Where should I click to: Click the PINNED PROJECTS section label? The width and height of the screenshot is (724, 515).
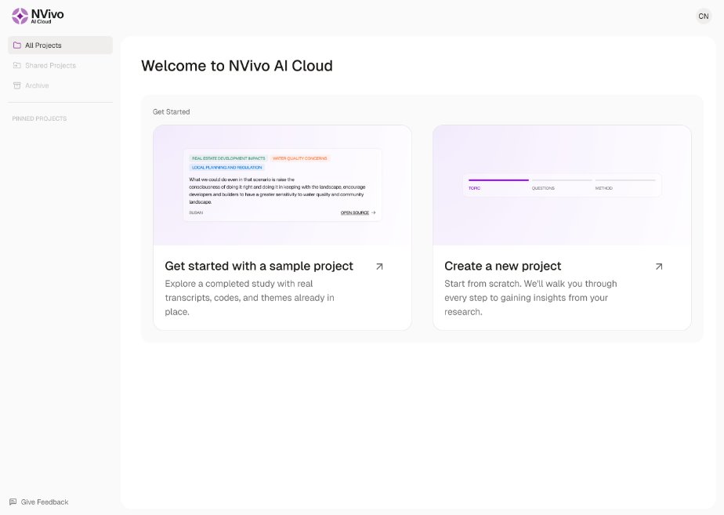pos(39,118)
